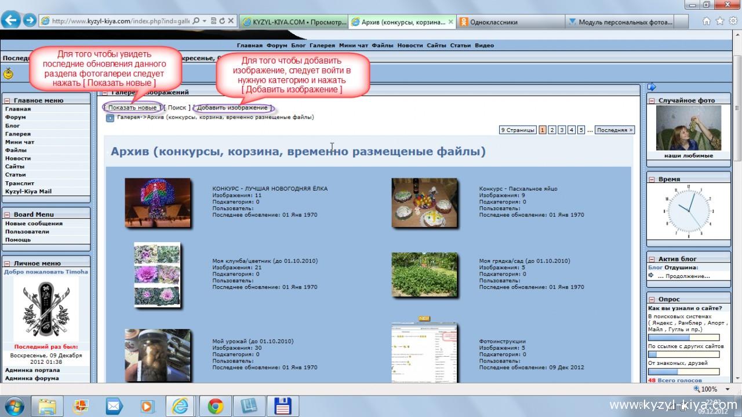Collapse the Board Menu panel
The width and height of the screenshot is (742, 417).
point(7,215)
